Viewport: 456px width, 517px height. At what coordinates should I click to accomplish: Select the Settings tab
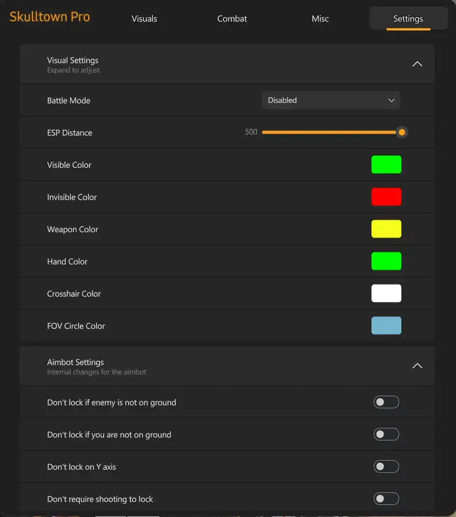(x=408, y=18)
